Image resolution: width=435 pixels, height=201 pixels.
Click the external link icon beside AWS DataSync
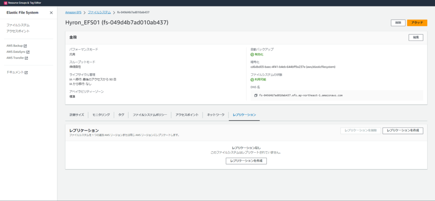click(28, 52)
